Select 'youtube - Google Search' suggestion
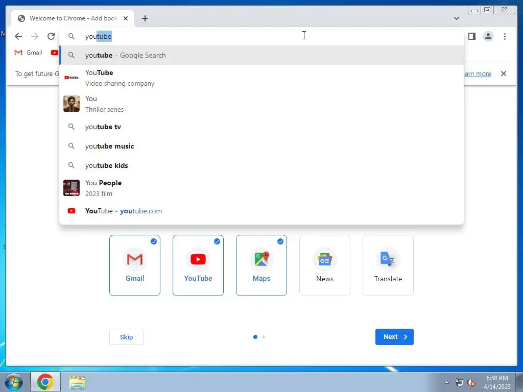The width and height of the screenshot is (523, 392). pyautogui.click(x=261, y=55)
